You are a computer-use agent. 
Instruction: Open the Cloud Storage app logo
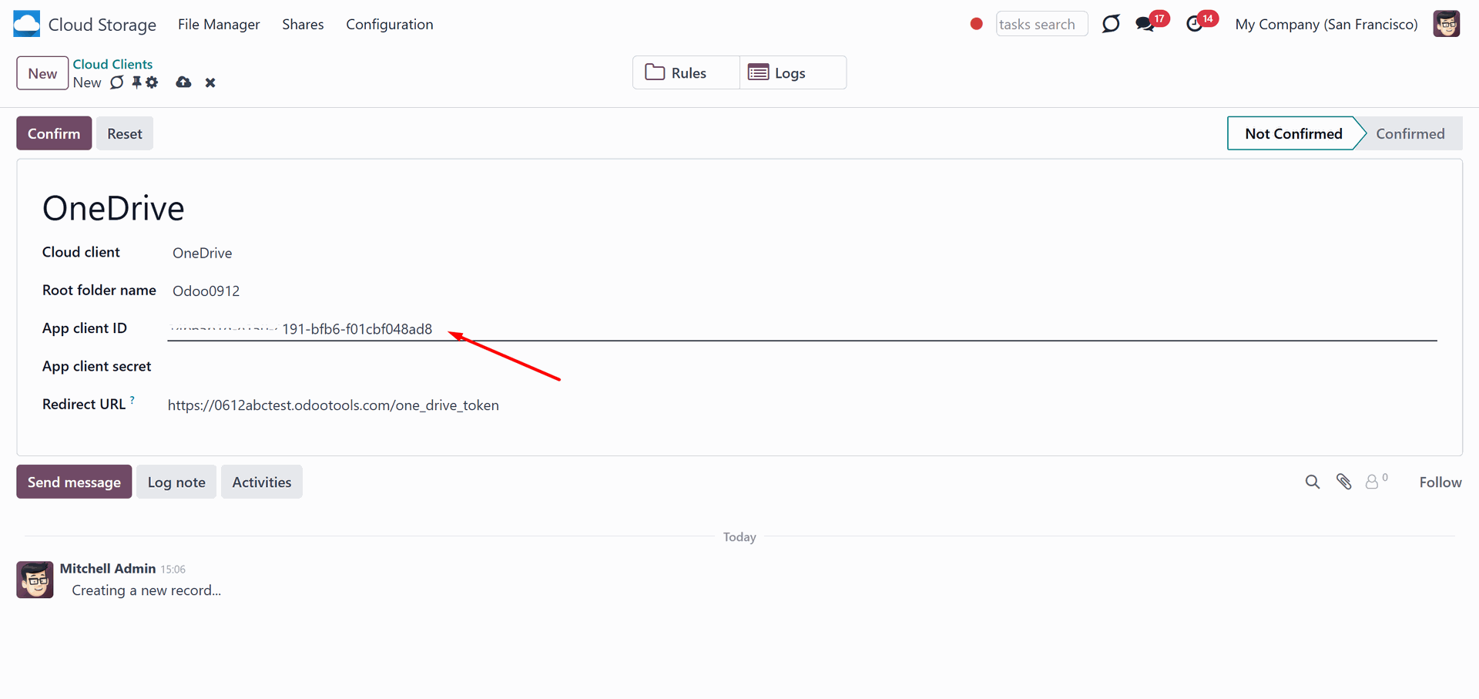[27, 24]
